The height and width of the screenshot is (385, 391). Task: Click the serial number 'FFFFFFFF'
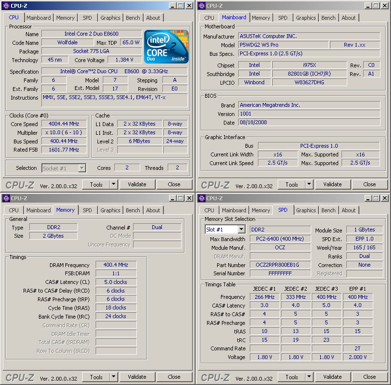281,273
